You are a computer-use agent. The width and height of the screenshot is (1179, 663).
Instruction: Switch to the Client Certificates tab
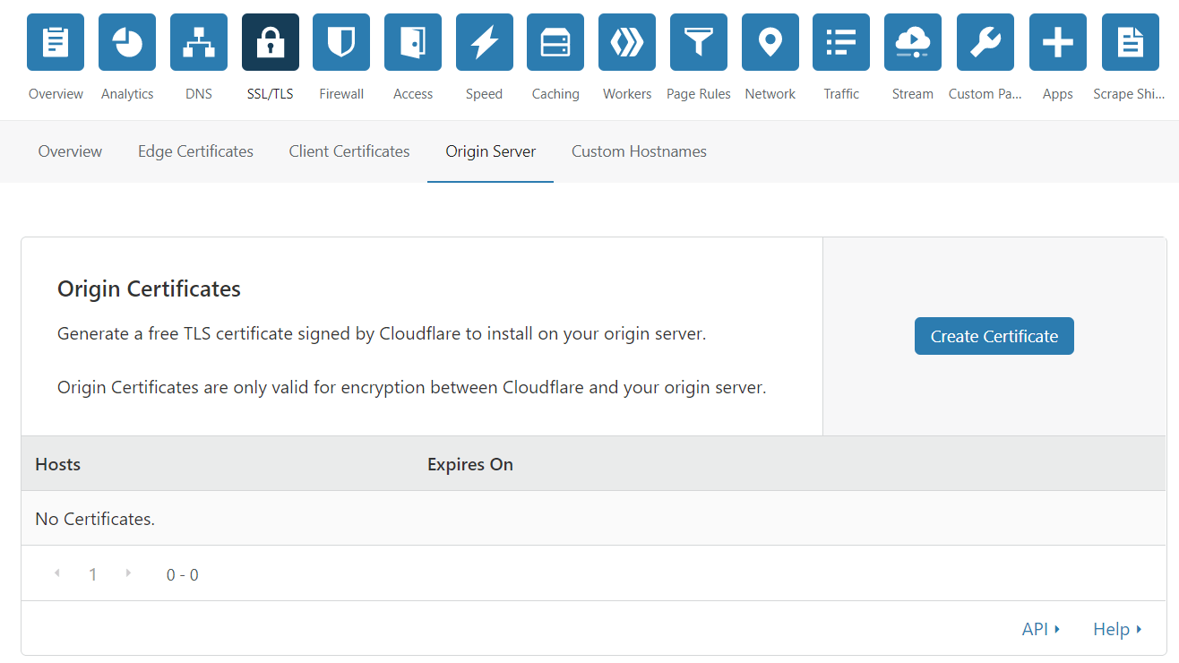point(349,151)
